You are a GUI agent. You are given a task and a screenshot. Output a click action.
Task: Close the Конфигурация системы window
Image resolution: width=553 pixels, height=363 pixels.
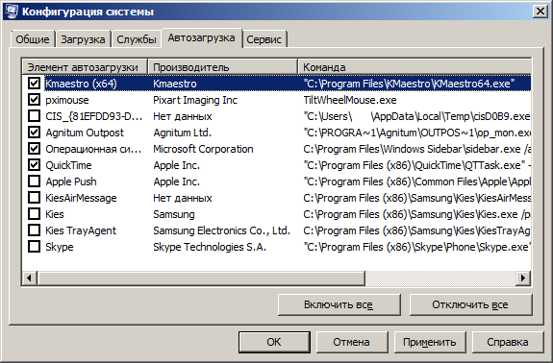tap(540, 12)
